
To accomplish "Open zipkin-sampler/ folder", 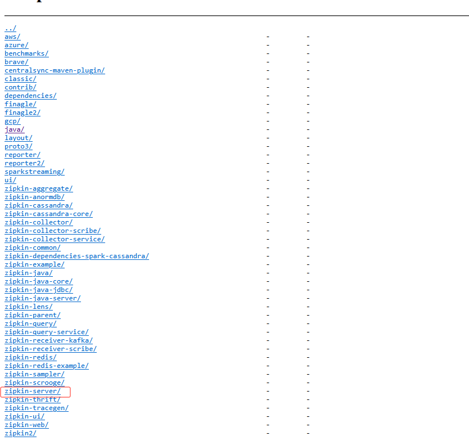I will [x=35, y=374].
